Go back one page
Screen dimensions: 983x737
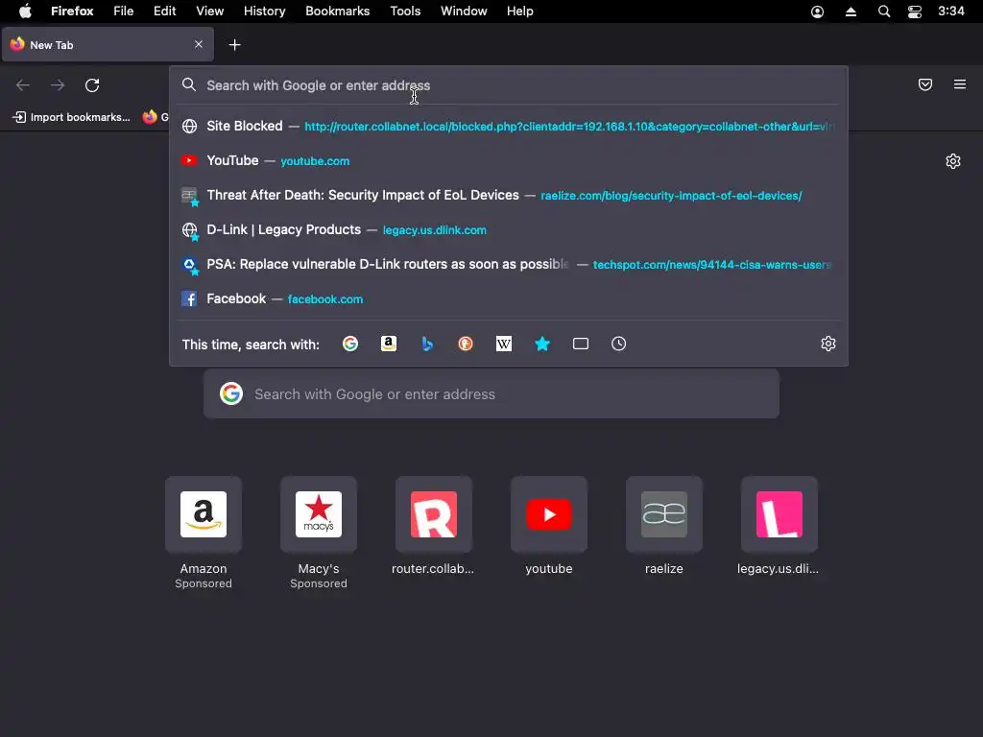23,85
